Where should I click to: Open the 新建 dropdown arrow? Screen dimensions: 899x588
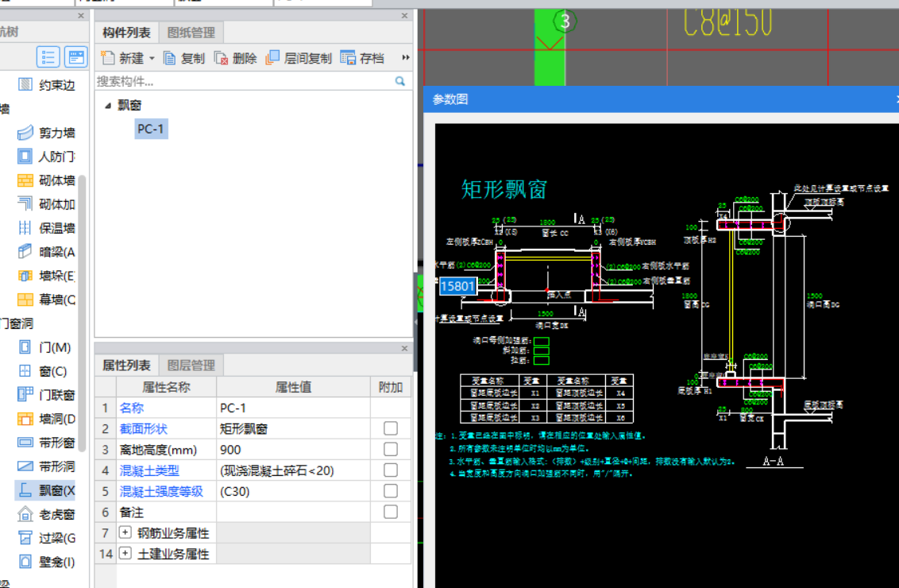coord(152,59)
